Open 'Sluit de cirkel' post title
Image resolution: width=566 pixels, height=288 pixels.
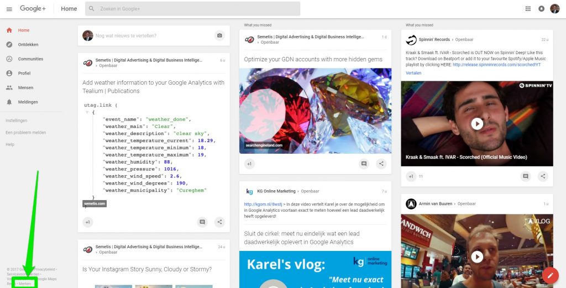[x=302, y=238]
